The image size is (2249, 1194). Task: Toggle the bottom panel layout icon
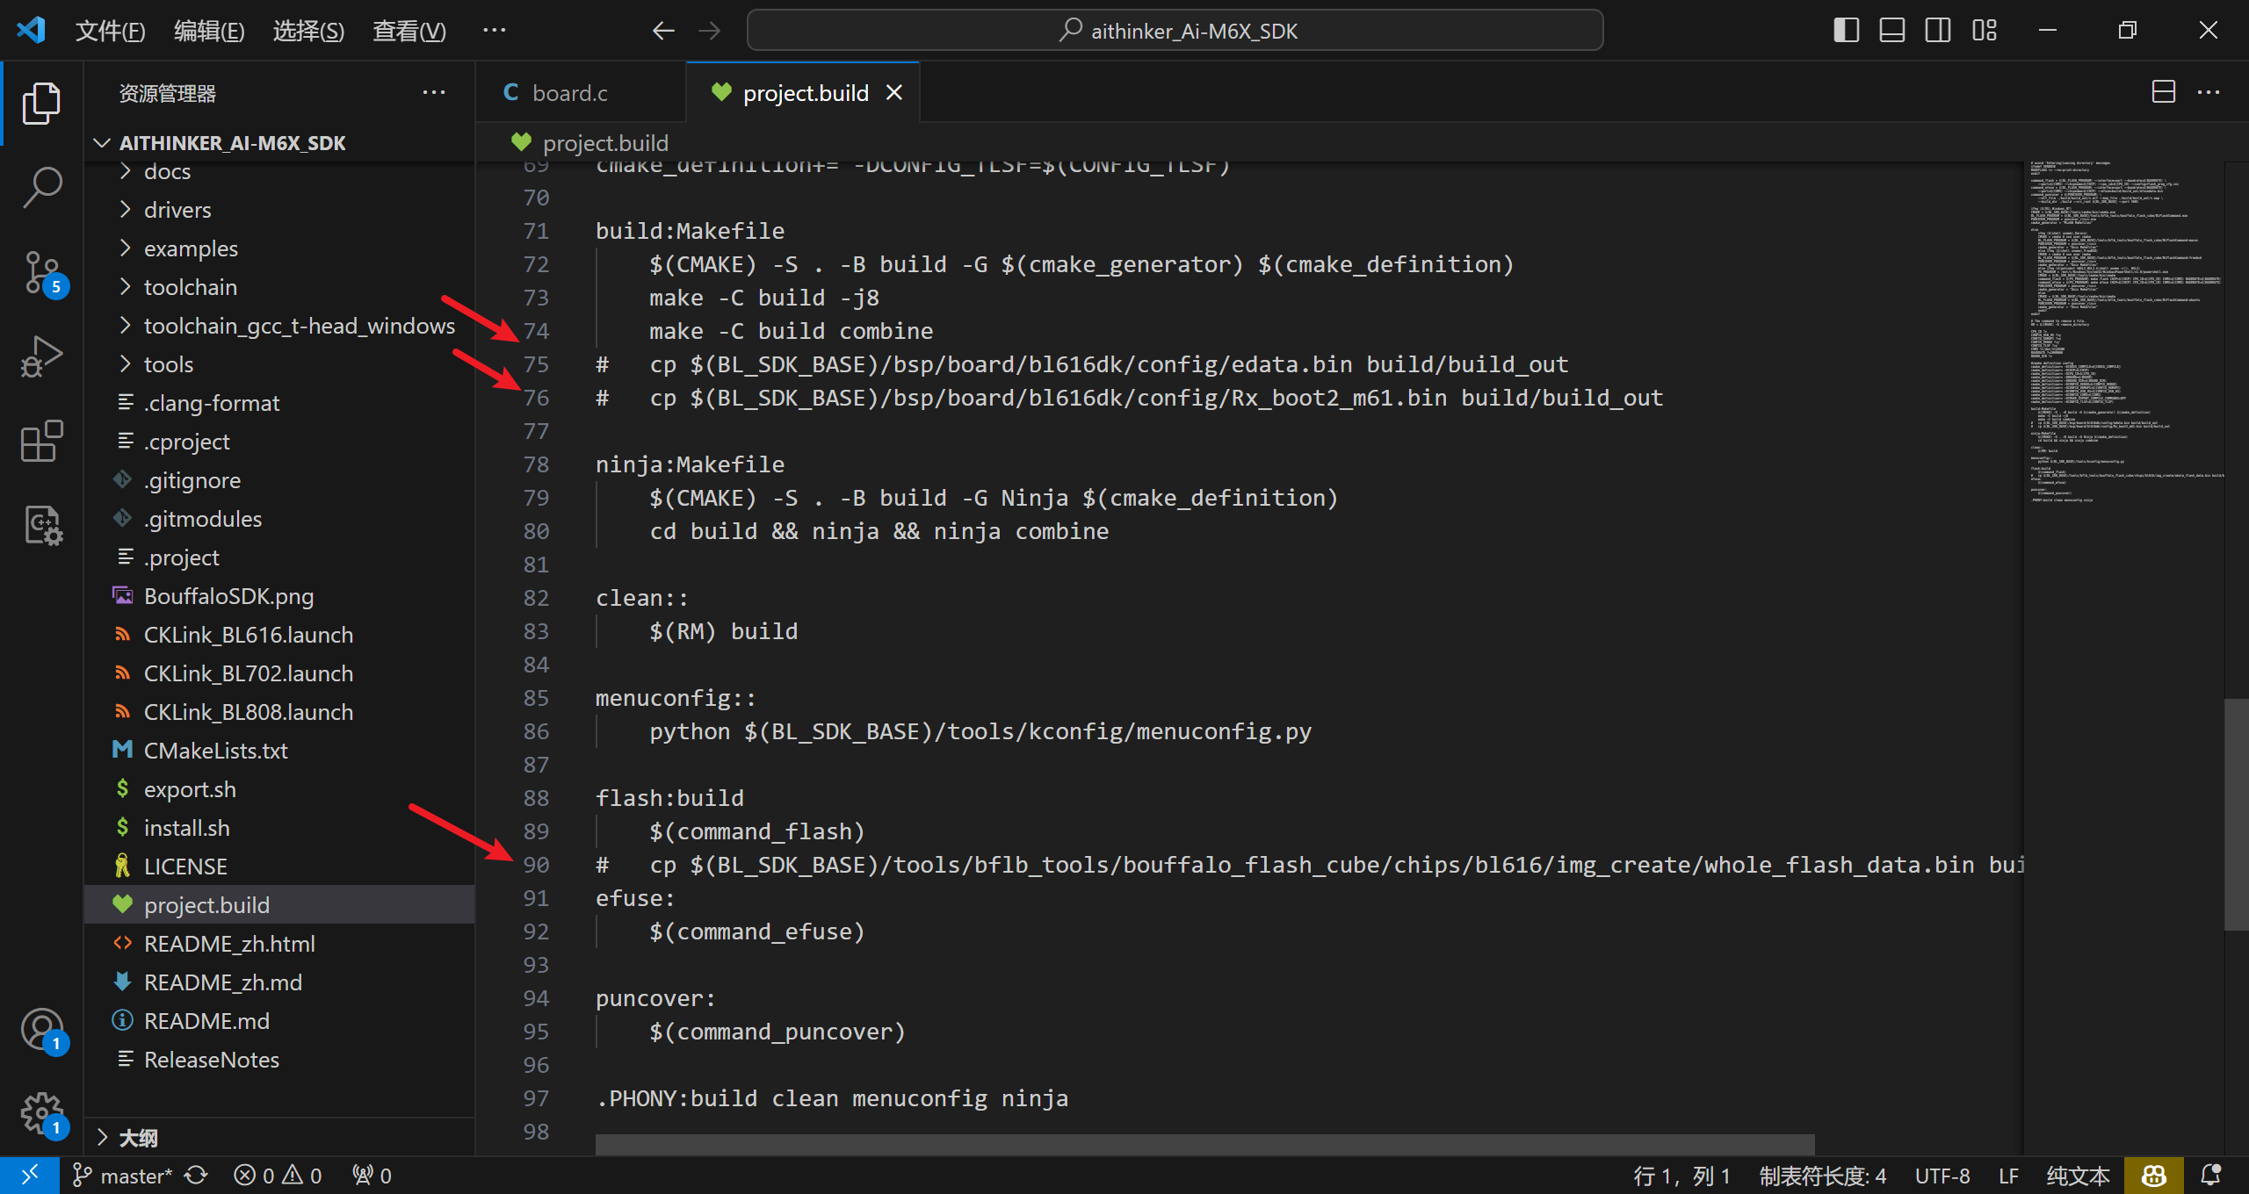click(1891, 31)
